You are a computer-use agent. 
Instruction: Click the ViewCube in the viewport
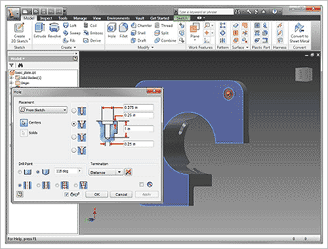click(x=304, y=74)
